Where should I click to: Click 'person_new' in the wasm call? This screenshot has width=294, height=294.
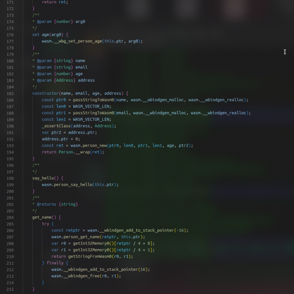tap(95, 145)
